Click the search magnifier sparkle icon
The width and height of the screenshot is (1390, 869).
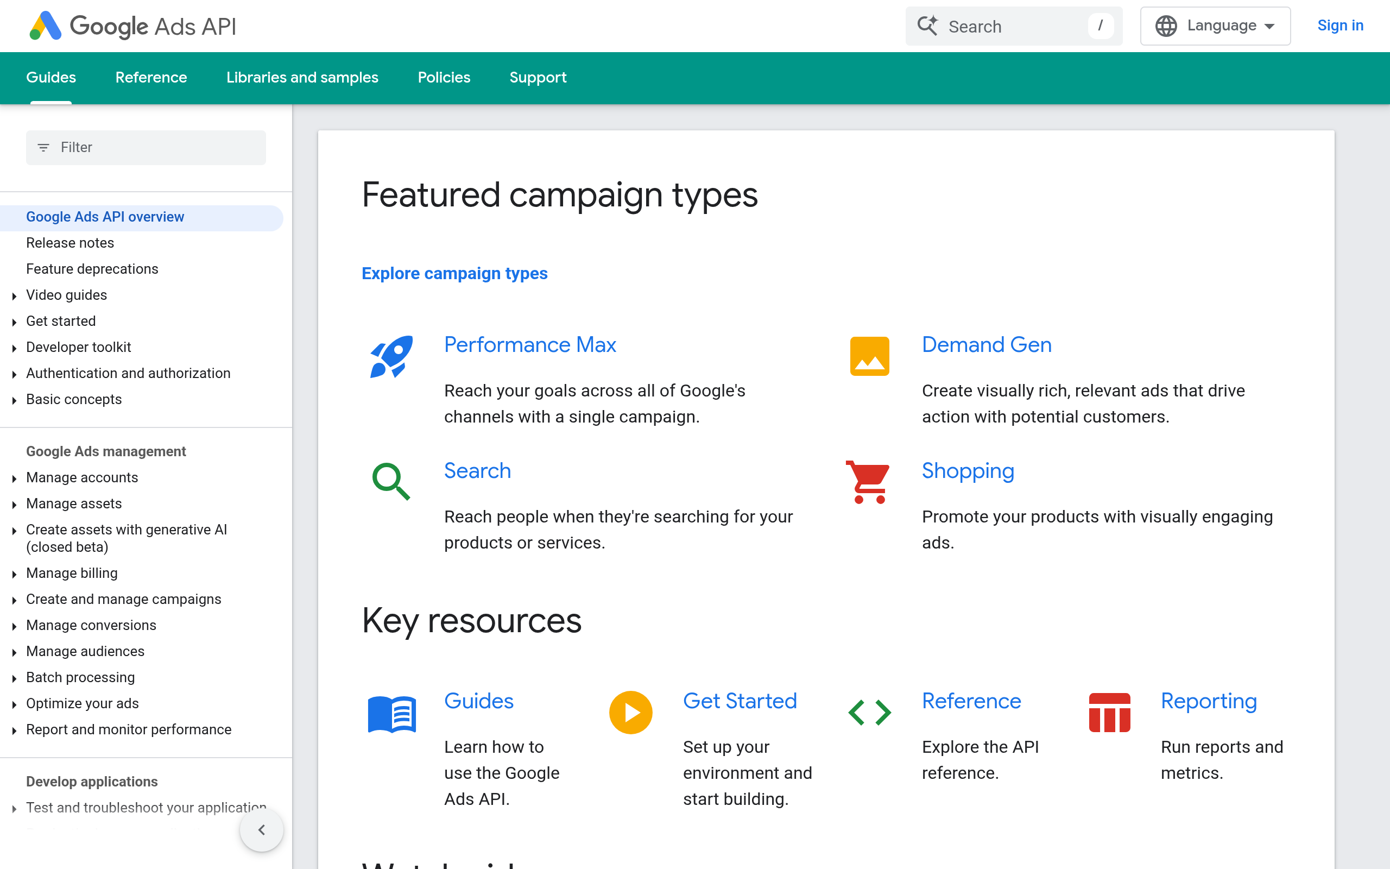point(927,26)
